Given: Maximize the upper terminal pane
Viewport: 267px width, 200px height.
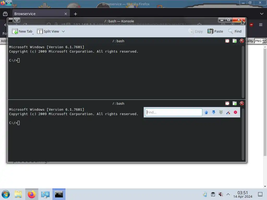Looking at the screenshot, I should [x=227, y=41].
